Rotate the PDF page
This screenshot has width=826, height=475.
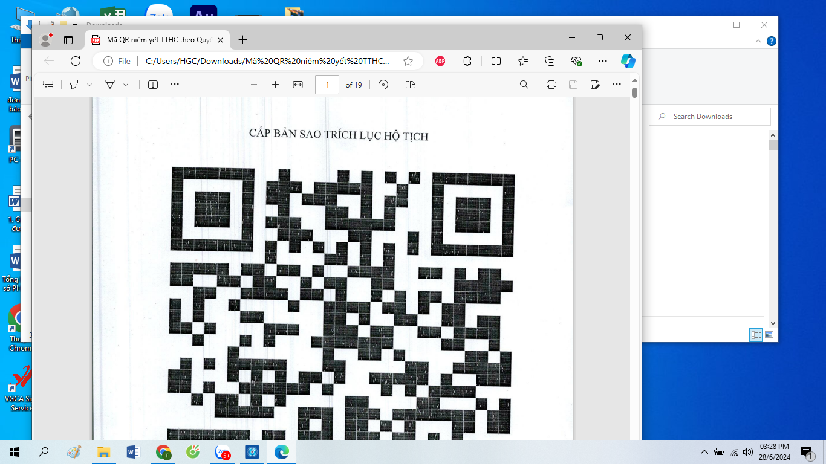coord(383,85)
